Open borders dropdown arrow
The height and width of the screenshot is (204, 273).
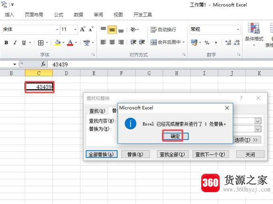point(47,43)
